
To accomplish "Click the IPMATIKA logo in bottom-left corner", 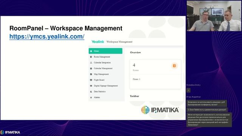I will pos(10,132).
